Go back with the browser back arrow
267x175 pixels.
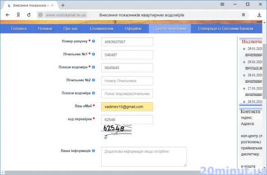point(7,15)
